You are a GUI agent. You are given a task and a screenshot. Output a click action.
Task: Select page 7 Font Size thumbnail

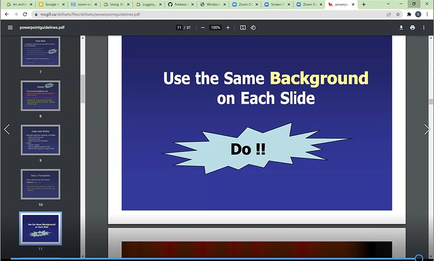point(40,52)
